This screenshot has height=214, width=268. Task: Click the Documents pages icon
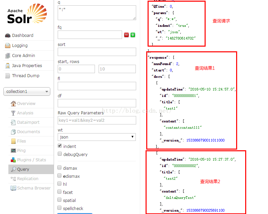tap(13, 132)
